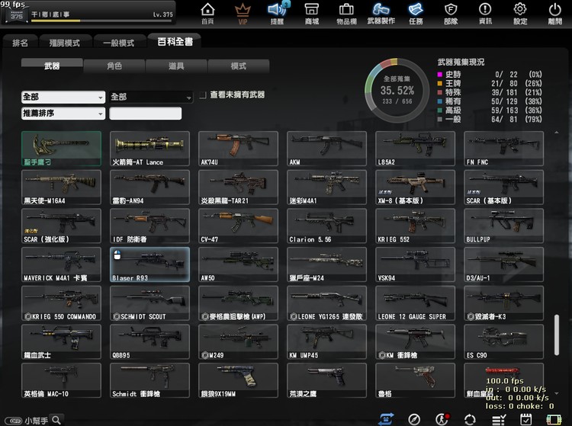This screenshot has width=572, height=426.
Task: Open the 資訊 info icon
Action: click(485, 14)
